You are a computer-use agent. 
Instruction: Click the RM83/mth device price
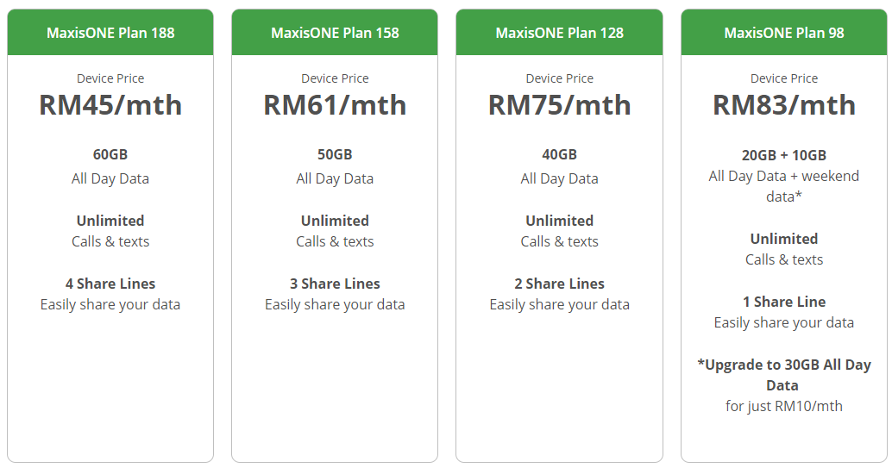tap(784, 105)
